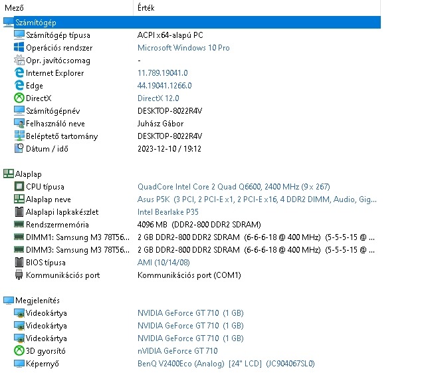This screenshot has width=422, height=379.
Task: Click the memory module icon beside DIMM1
Action: pos(19,237)
